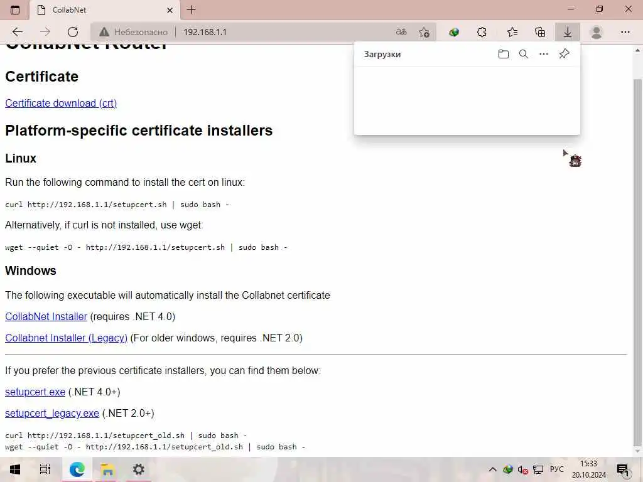Open the Extensions puzzle icon

[x=482, y=32]
